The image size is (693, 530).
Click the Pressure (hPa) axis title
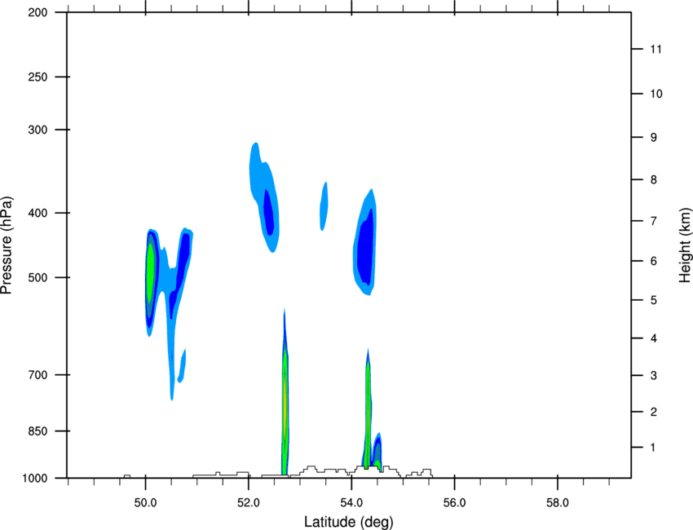tap(7, 245)
